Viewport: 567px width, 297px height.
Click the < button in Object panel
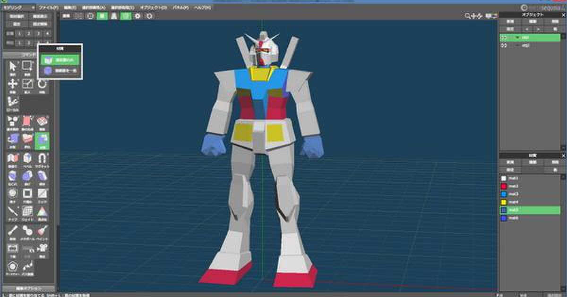click(x=526, y=29)
